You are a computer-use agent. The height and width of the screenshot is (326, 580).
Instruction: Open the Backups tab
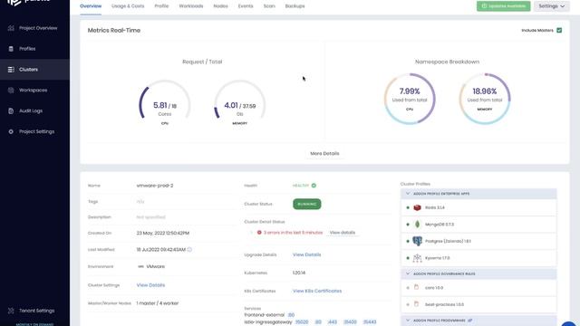tap(295, 6)
